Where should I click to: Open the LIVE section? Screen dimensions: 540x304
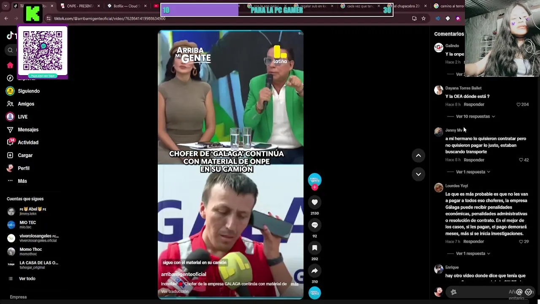(x=17, y=117)
